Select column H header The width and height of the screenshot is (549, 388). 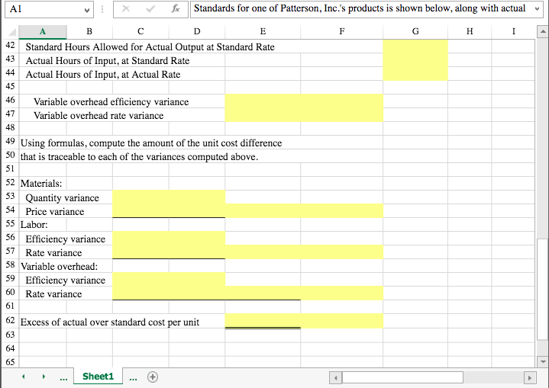click(x=470, y=32)
